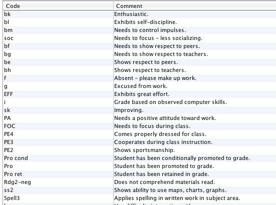Sort by the Comment column header
276x205 pixels.
pyautogui.click(x=195, y=6)
